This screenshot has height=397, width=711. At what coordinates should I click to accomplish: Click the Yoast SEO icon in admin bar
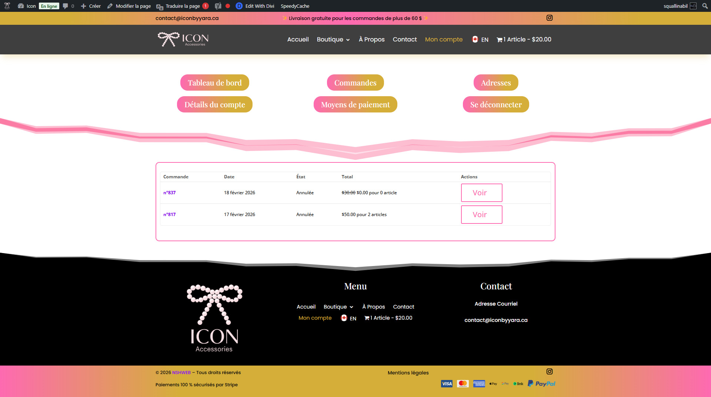click(x=218, y=6)
